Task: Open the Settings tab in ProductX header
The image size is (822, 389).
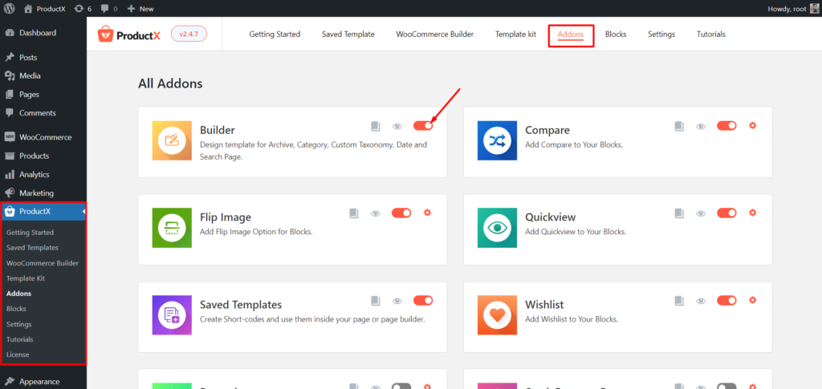Action: point(661,34)
